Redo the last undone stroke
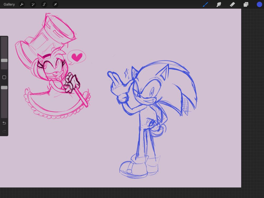The width and height of the screenshot is (264, 198). point(4,131)
